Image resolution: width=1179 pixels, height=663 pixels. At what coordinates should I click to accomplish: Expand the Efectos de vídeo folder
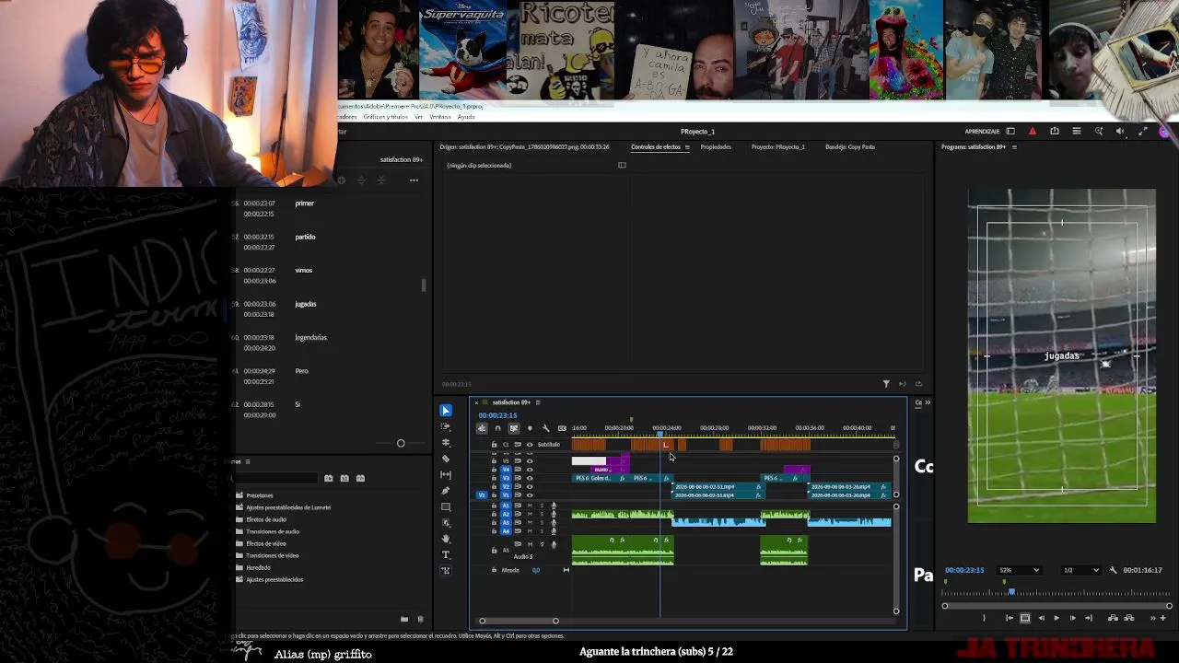(x=261, y=543)
